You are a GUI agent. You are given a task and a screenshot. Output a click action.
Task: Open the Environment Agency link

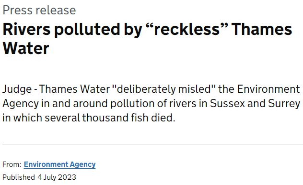pos(59,164)
